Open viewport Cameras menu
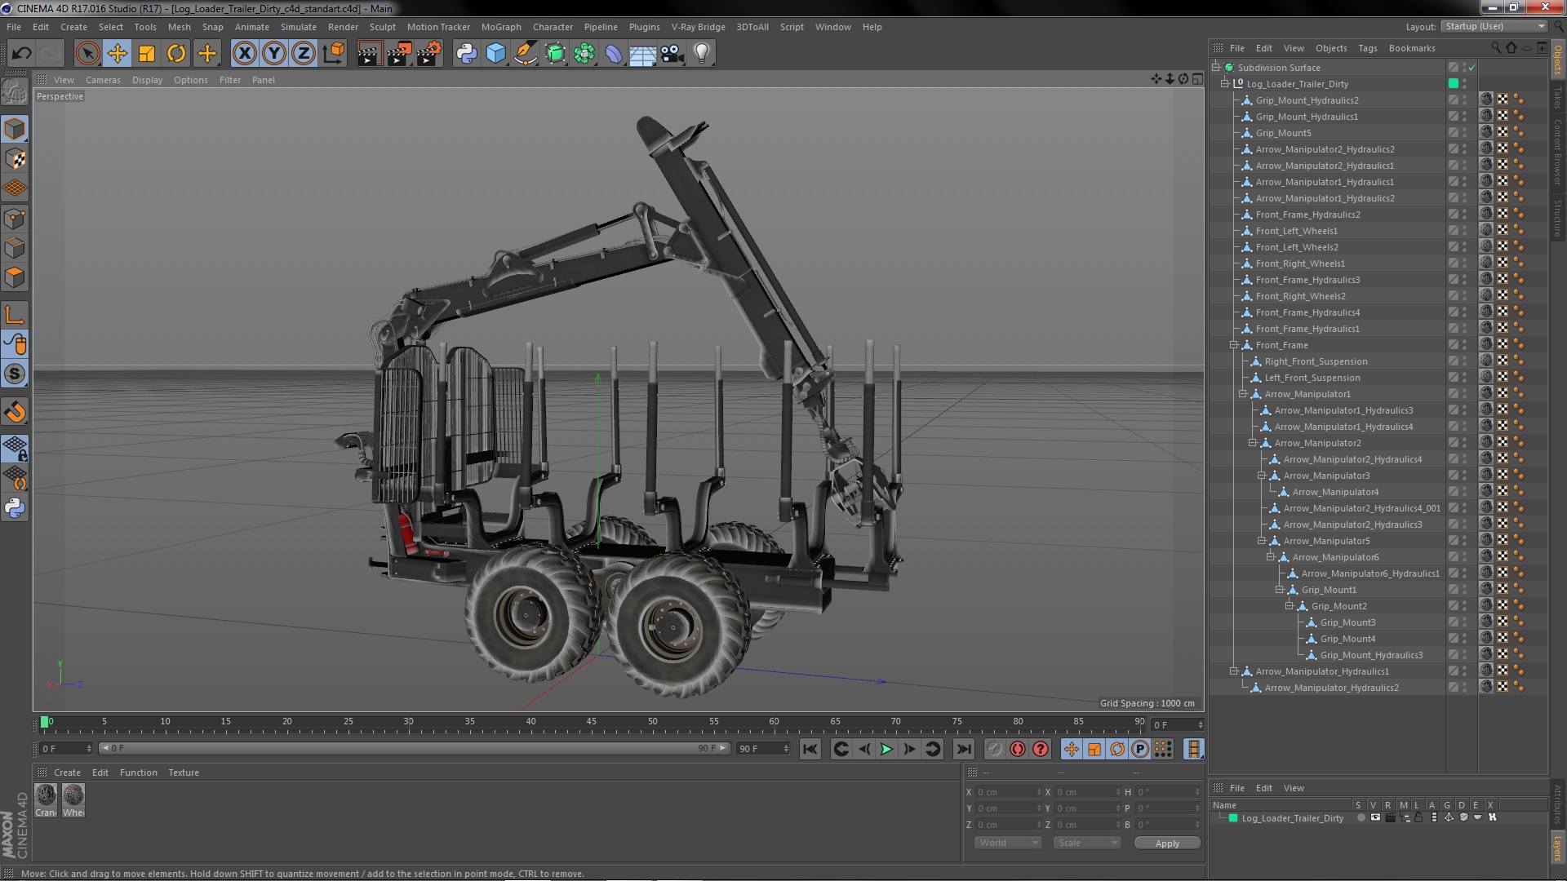The image size is (1567, 881). (x=103, y=80)
